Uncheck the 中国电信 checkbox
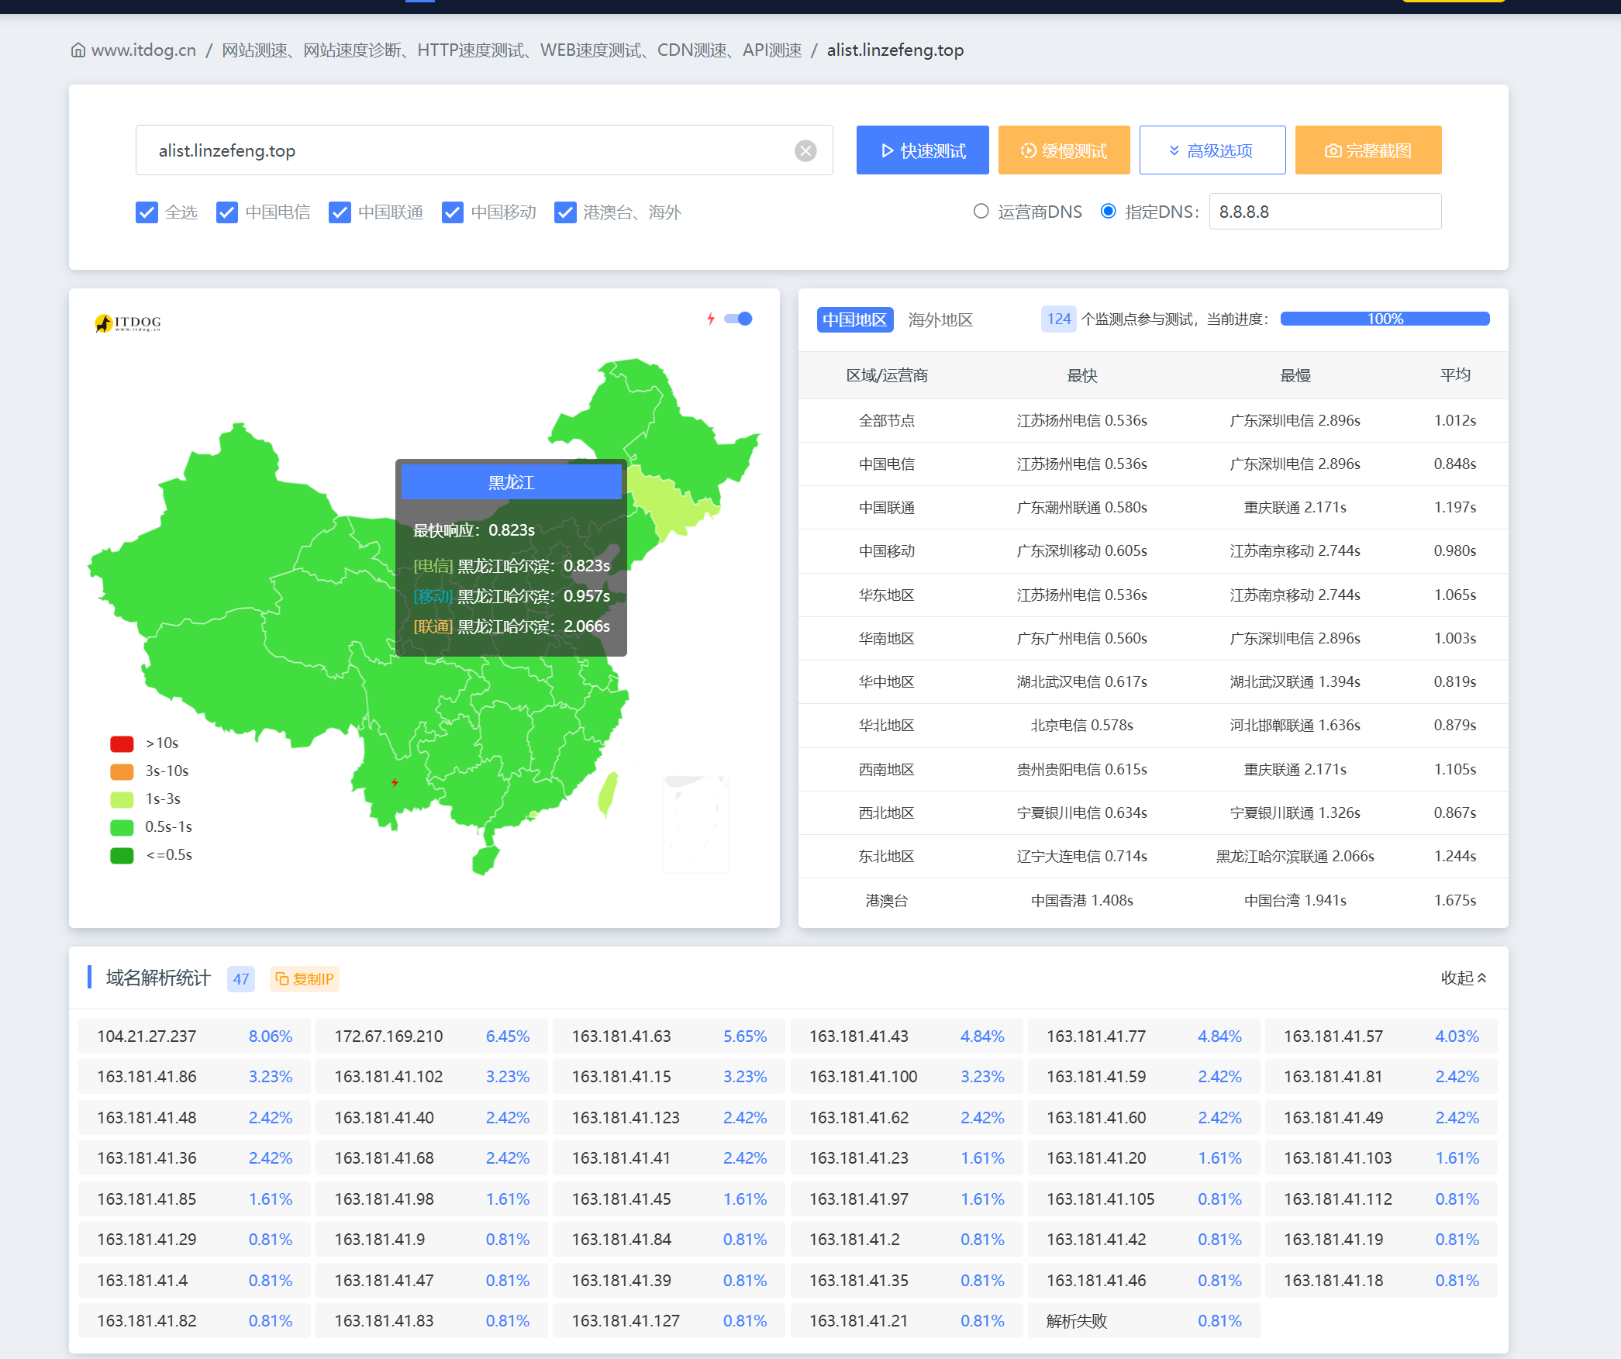The width and height of the screenshot is (1621, 1359). click(226, 212)
